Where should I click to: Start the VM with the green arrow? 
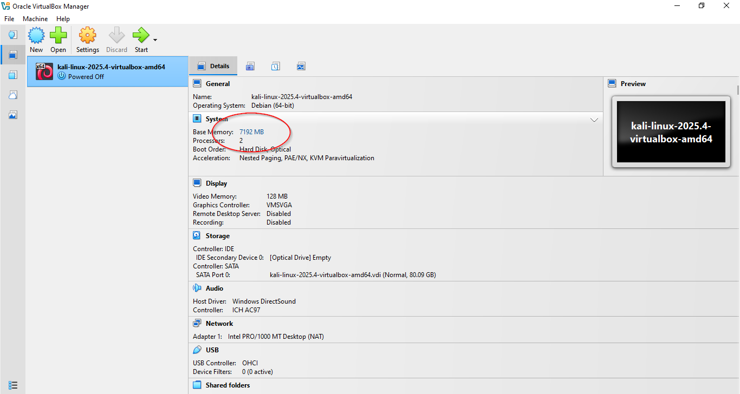coord(140,36)
